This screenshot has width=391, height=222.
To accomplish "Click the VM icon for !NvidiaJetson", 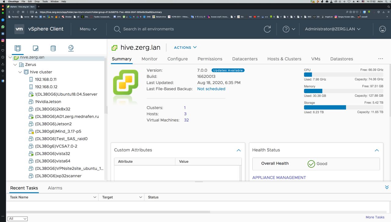I will click(31, 102).
